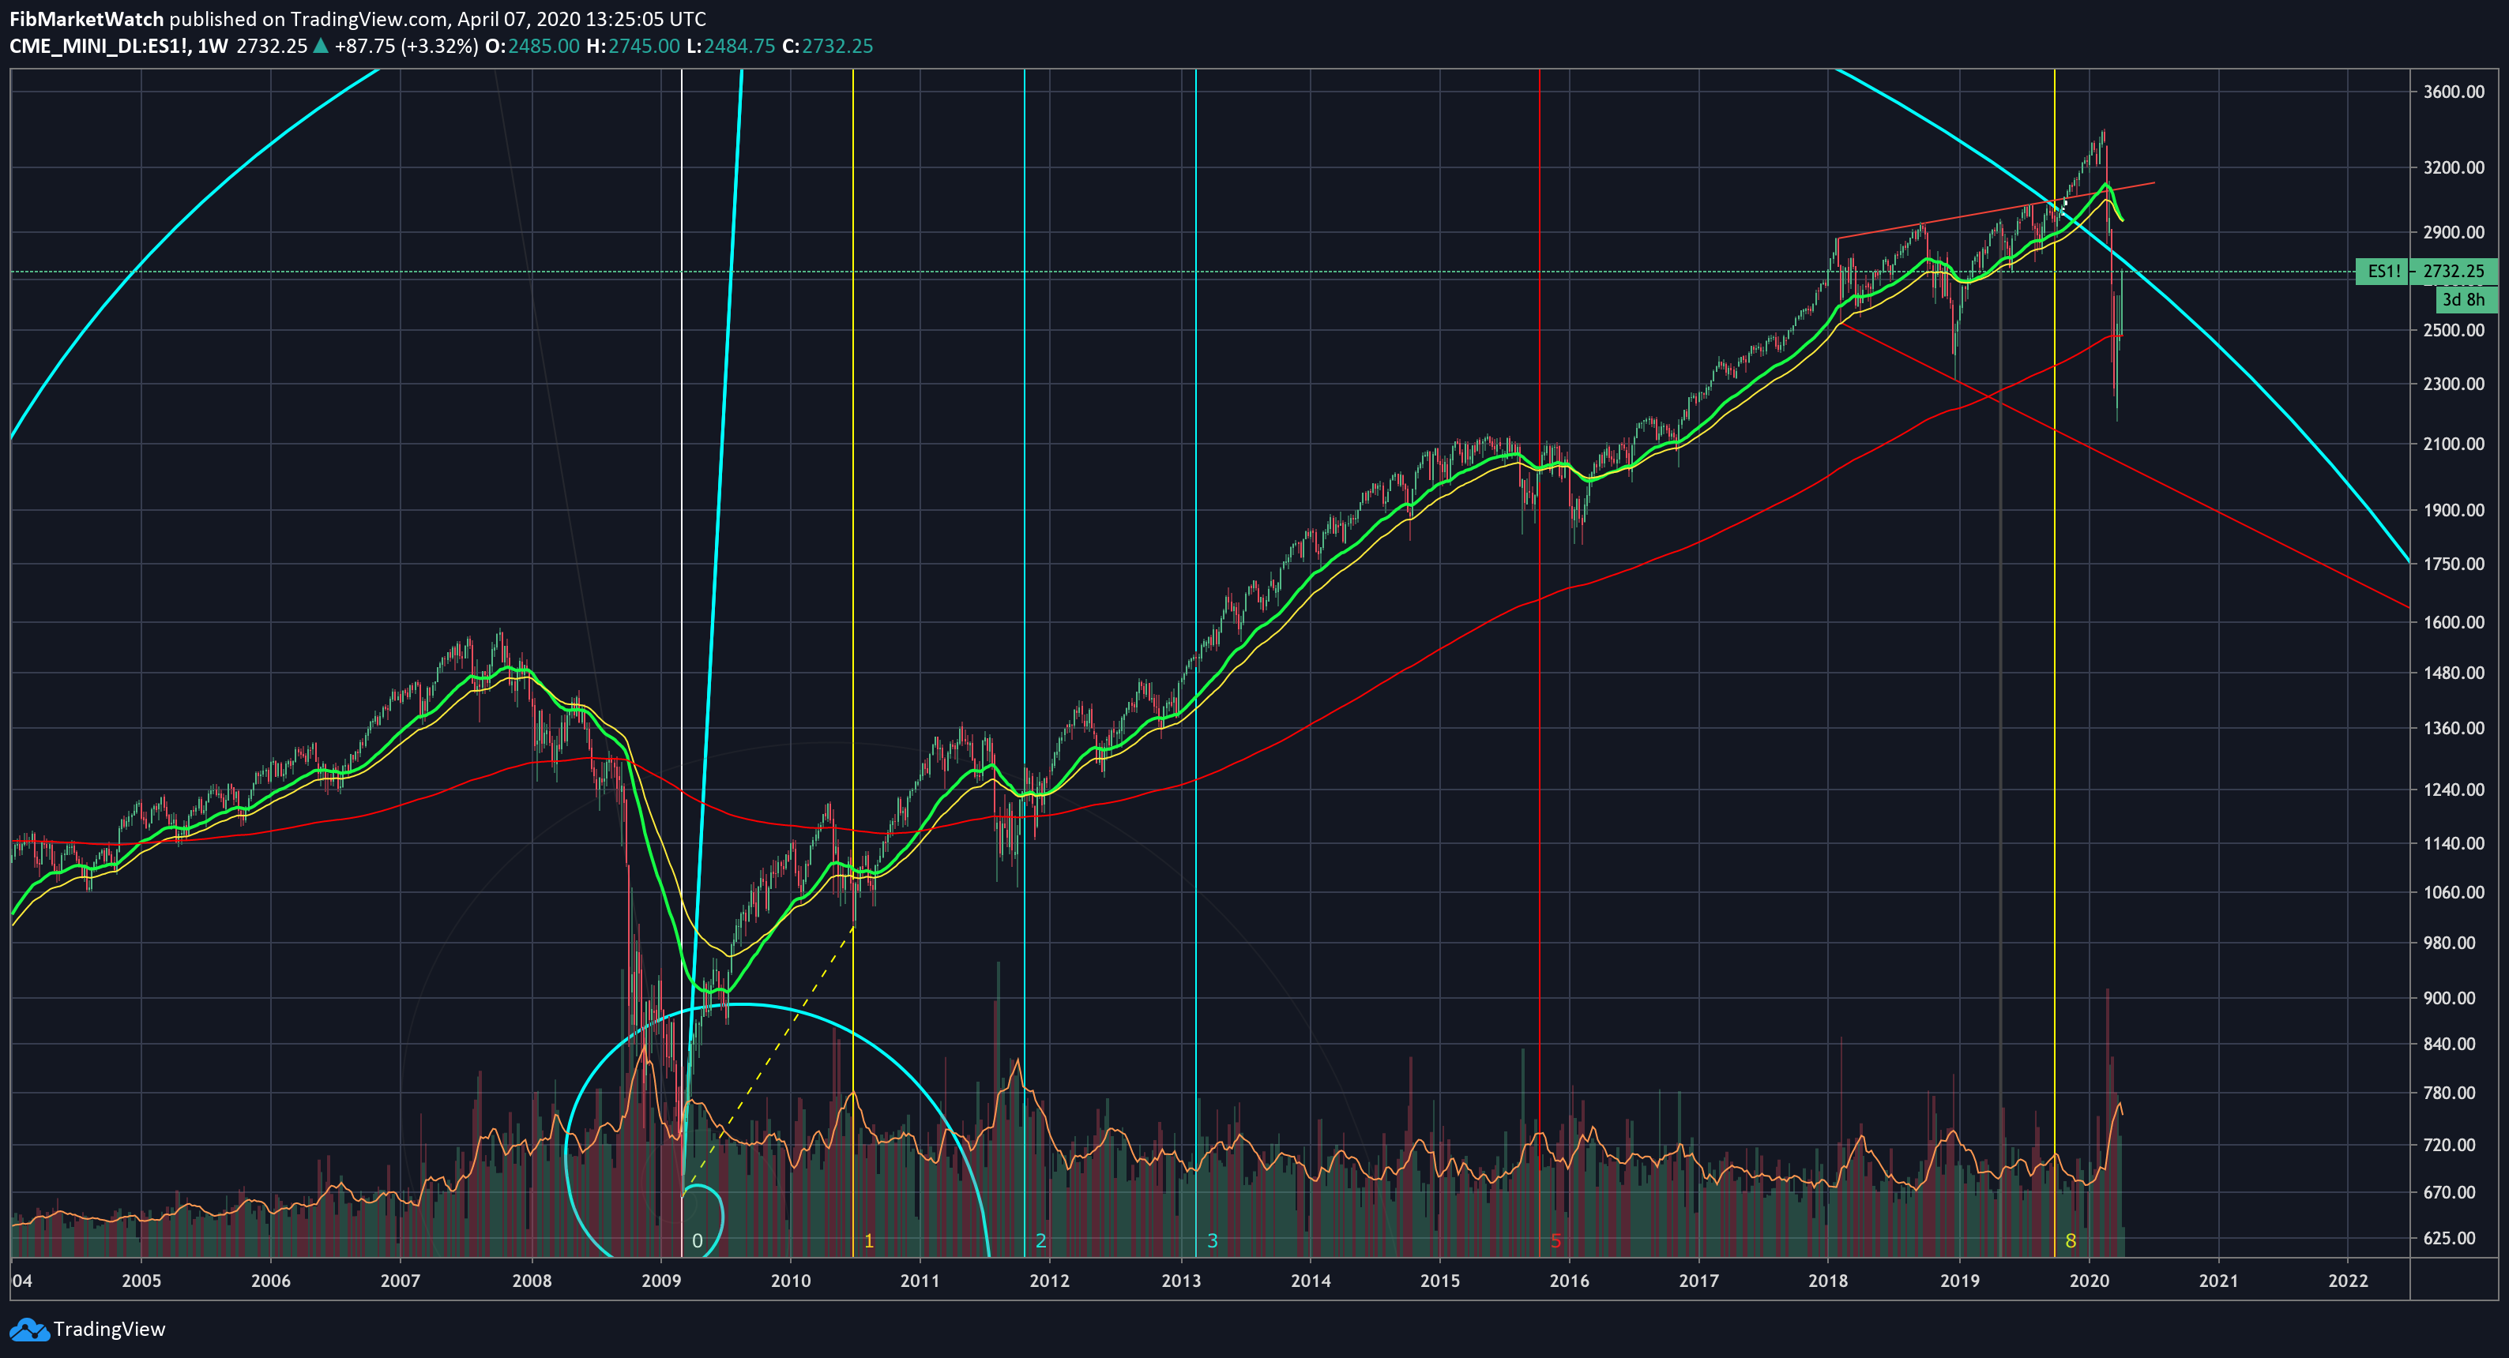This screenshot has height=1358, width=2509.
Task: Click the 2010 year label on time axis
Action: [791, 1280]
